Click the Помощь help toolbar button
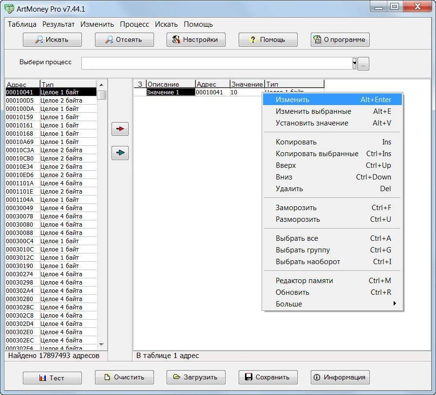This screenshot has height=395, width=436. tap(268, 39)
